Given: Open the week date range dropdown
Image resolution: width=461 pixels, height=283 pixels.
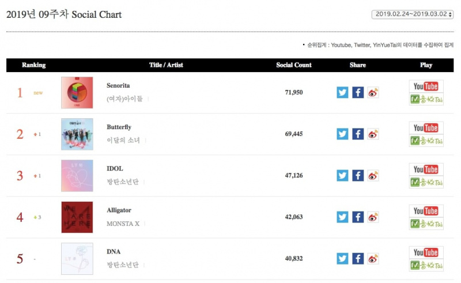Looking at the screenshot, I should [x=413, y=14].
